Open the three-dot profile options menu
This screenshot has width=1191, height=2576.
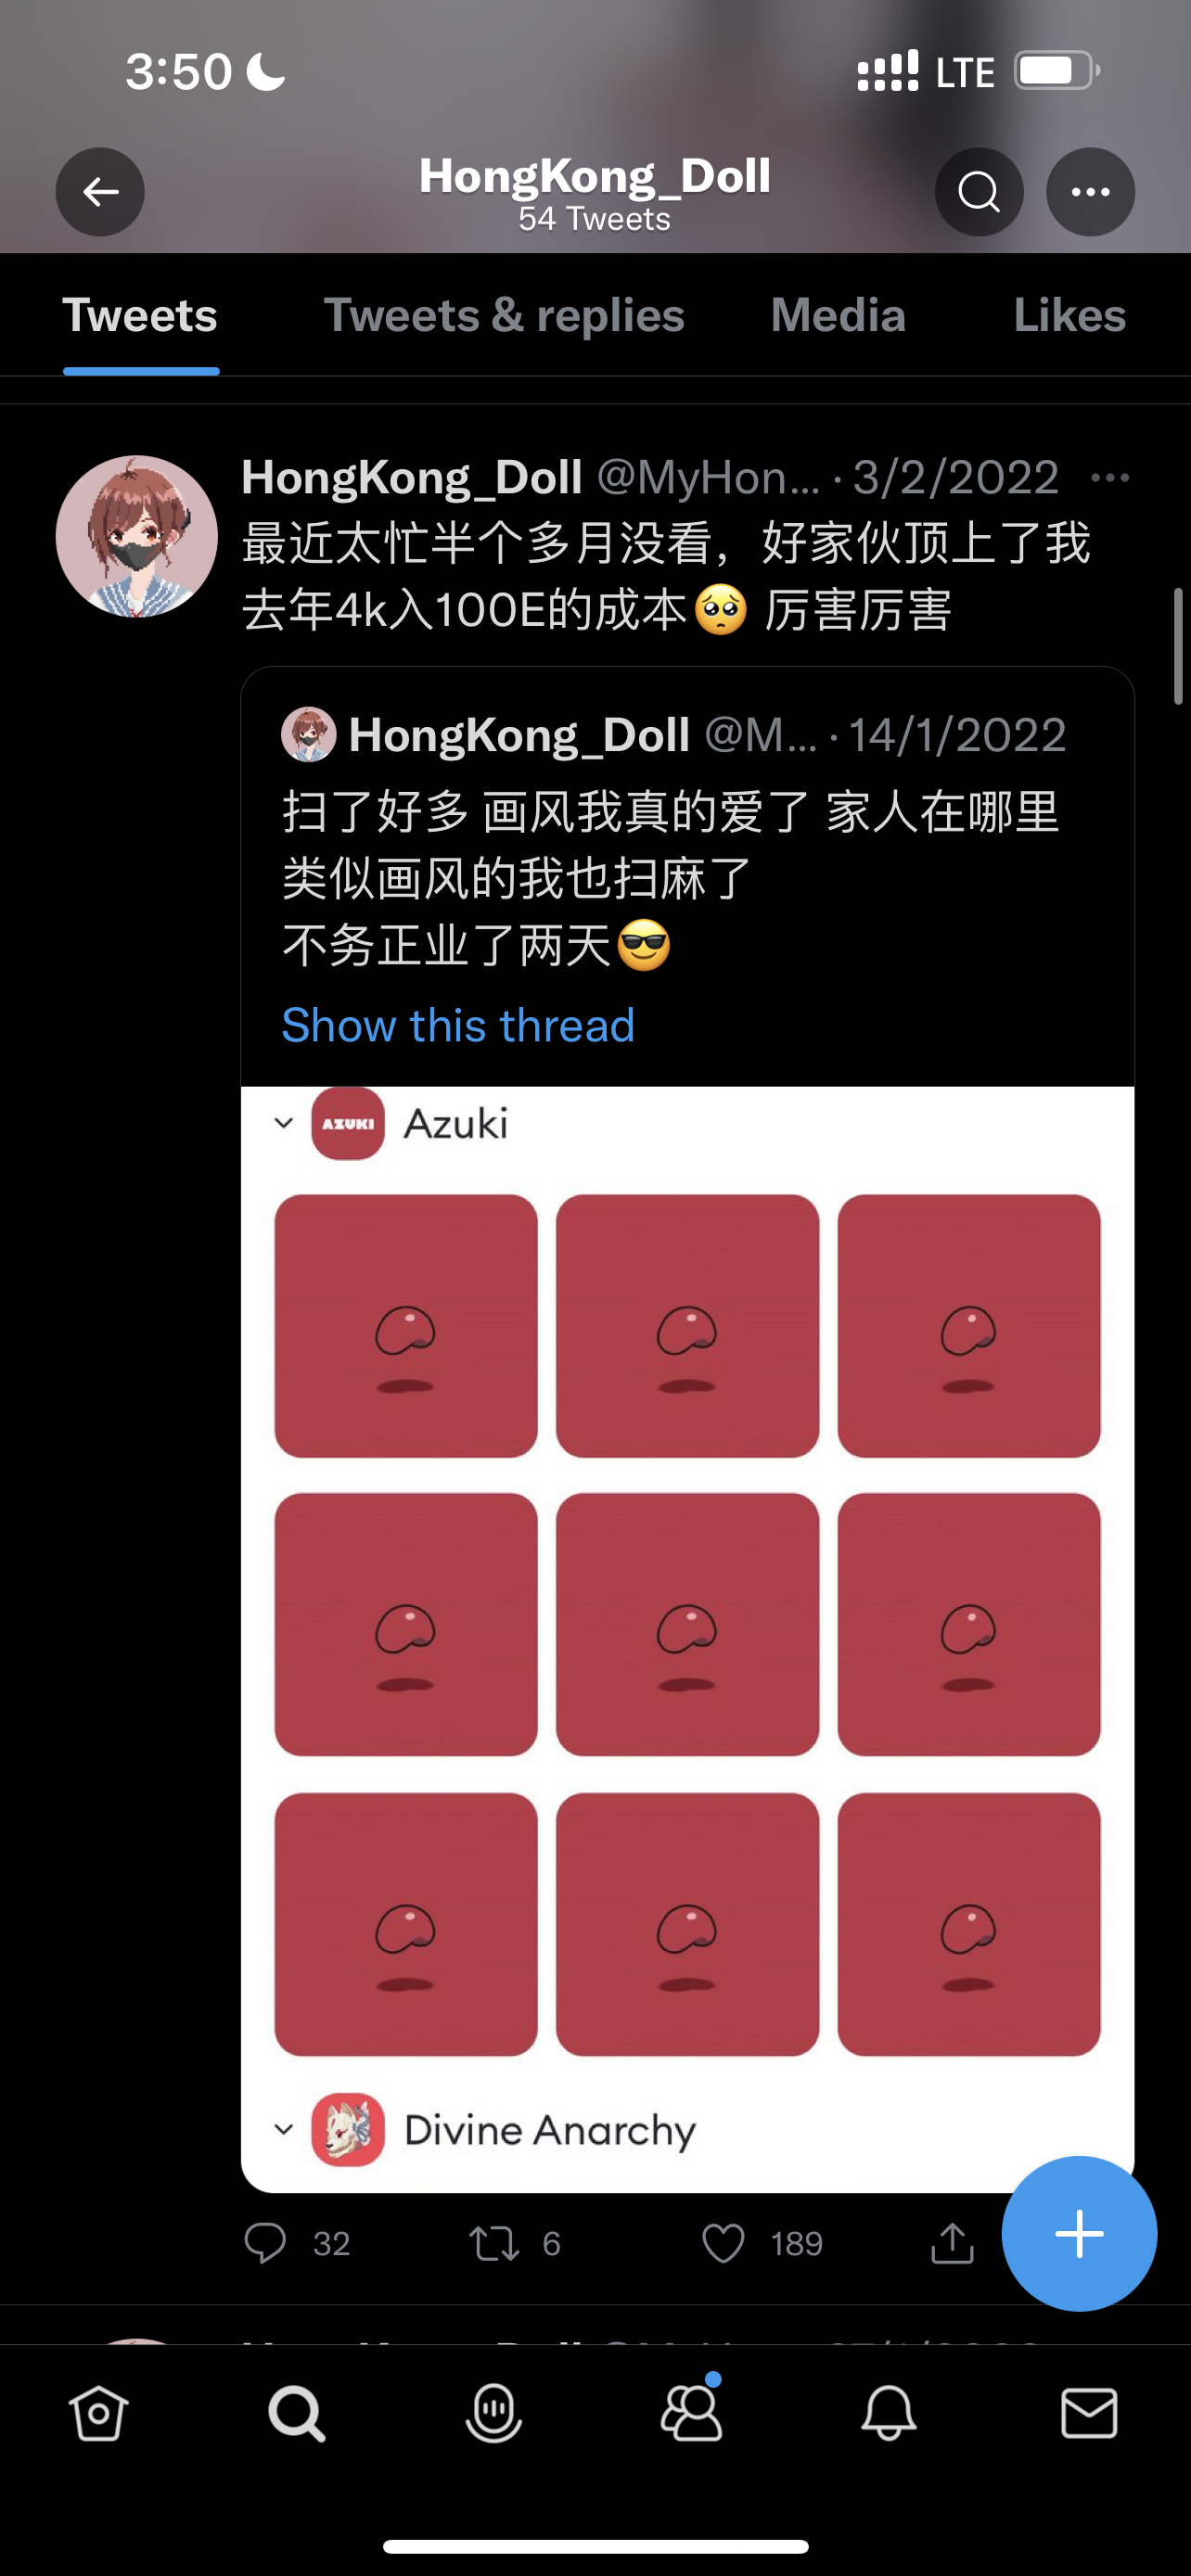[1090, 192]
